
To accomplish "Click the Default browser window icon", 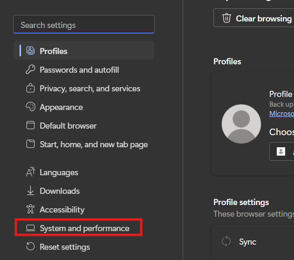I will click(x=30, y=125).
